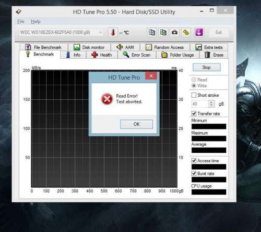Screen dimensions: 261x232
Task: Click the thermometer temperature icon
Action: [113, 32]
